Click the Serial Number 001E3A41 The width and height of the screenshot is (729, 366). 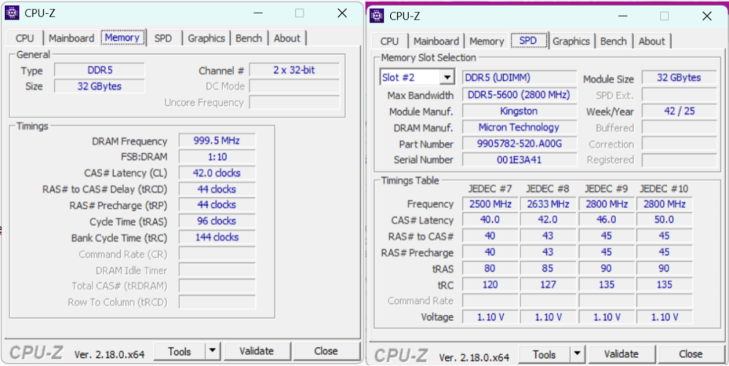point(519,160)
